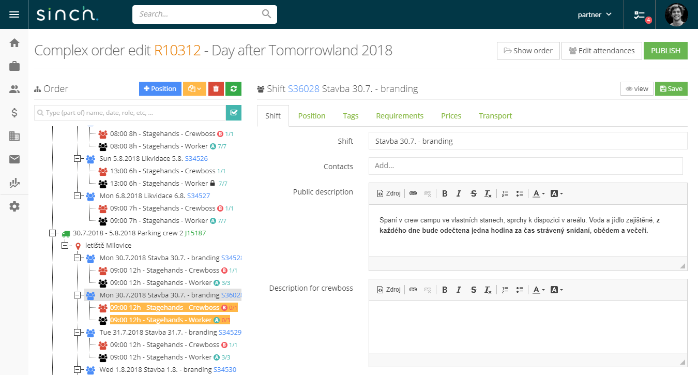Switch to the Prices tab
Viewport: 698px width, 375px height.
click(x=450, y=115)
